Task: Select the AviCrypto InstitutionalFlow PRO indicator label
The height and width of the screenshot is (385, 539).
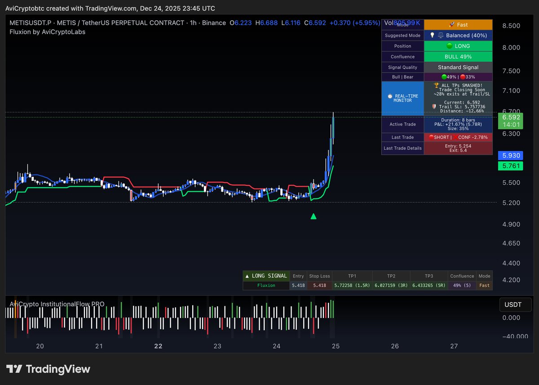Action: [57, 304]
